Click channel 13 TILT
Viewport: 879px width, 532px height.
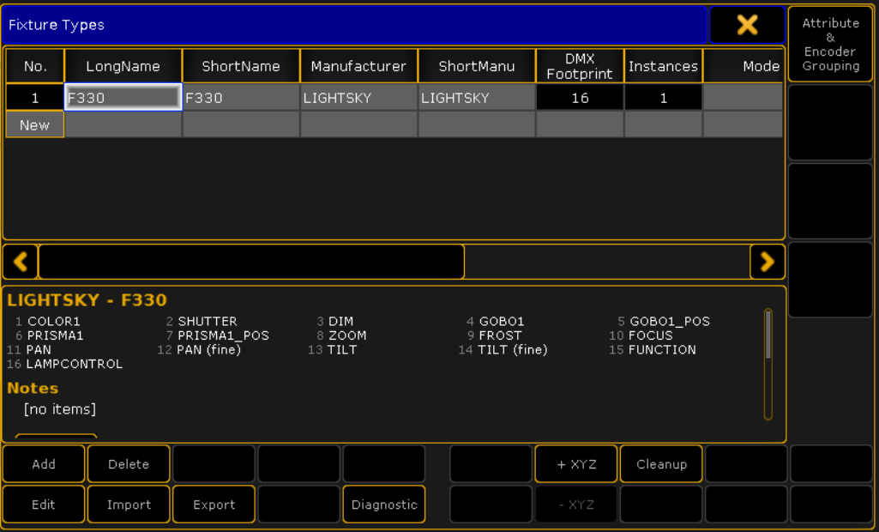coord(333,349)
